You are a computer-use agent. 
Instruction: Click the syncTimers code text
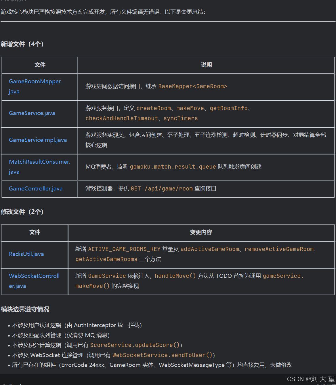(181, 118)
